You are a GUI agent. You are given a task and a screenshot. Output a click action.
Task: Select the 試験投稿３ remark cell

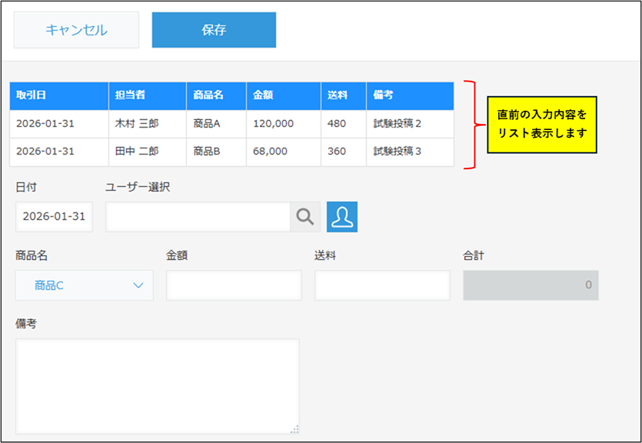[x=410, y=152]
